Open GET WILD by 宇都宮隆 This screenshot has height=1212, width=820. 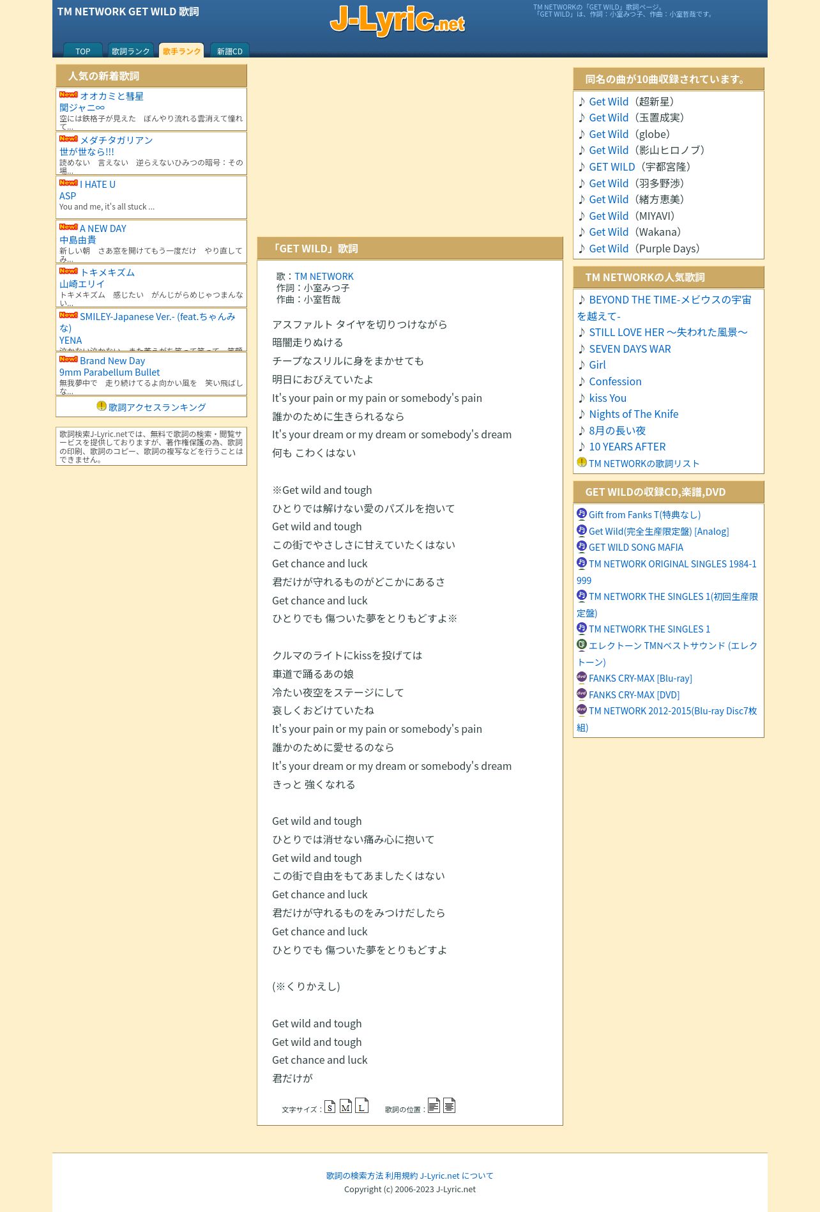pyautogui.click(x=612, y=167)
